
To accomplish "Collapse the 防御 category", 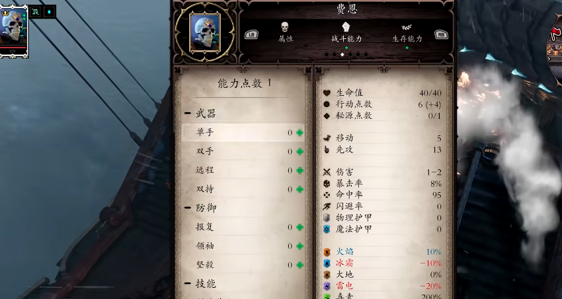I will pyautogui.click(x=188, y=208).
